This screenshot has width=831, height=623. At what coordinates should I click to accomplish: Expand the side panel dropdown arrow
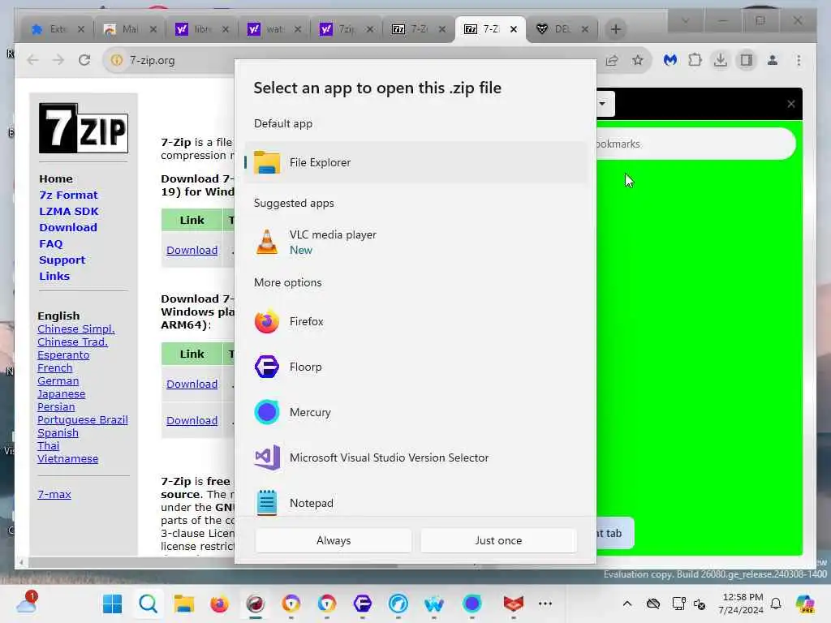(603, 103)
